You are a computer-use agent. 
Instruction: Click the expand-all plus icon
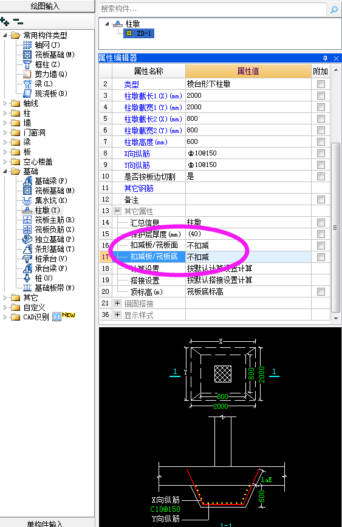pos(5,22)
